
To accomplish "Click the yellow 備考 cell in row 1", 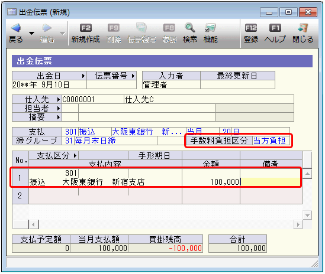I will [x=271, y=182].
